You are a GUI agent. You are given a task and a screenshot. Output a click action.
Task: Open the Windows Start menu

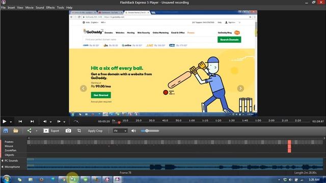(6, 179)
